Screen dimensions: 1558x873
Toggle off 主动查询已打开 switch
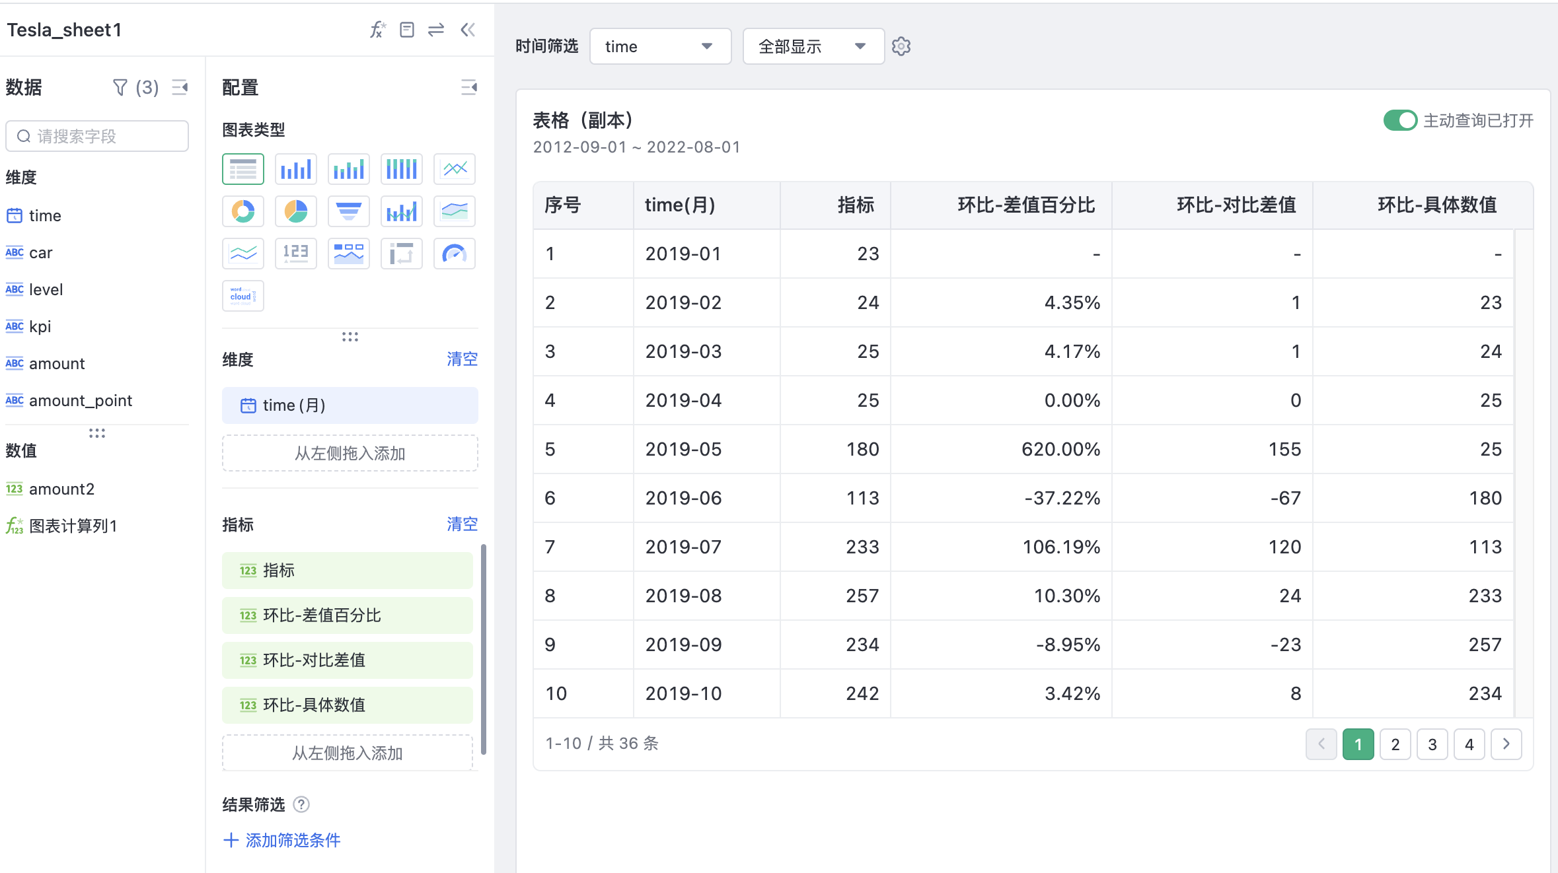click(1400, 120)
